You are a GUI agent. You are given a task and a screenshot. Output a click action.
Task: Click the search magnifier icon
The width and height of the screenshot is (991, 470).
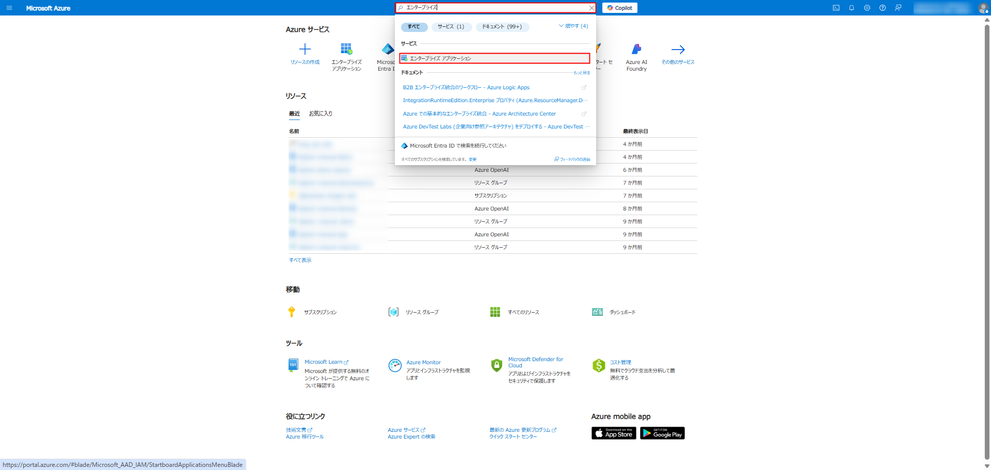(x=401, y=8)
